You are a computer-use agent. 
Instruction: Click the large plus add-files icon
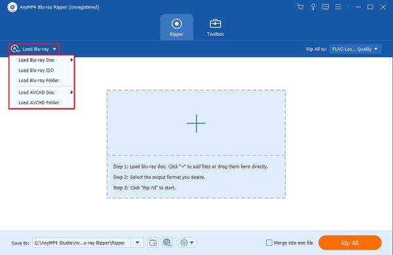click(x=196, y=123)
